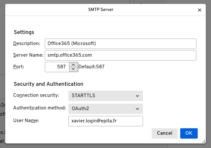
Task: Close the SMTP Server dialog
Action: point(200,10)
